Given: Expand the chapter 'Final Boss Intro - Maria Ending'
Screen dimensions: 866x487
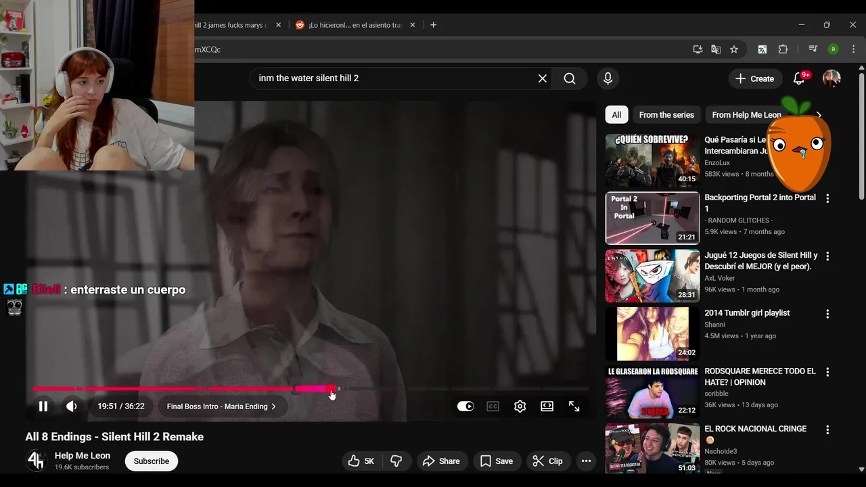Looking at the screenshot, I should [x=221, y=407].
